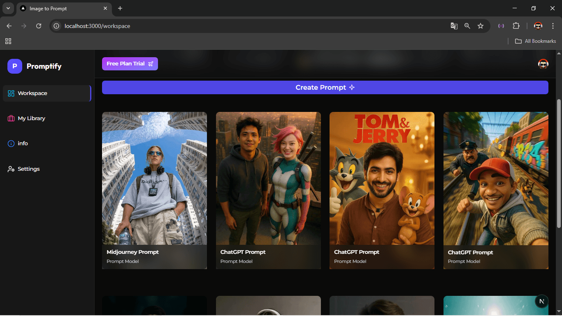Click the zoom magnifier icon in address bar
Screen dimensions: 562x316
[x=467, y=26]
